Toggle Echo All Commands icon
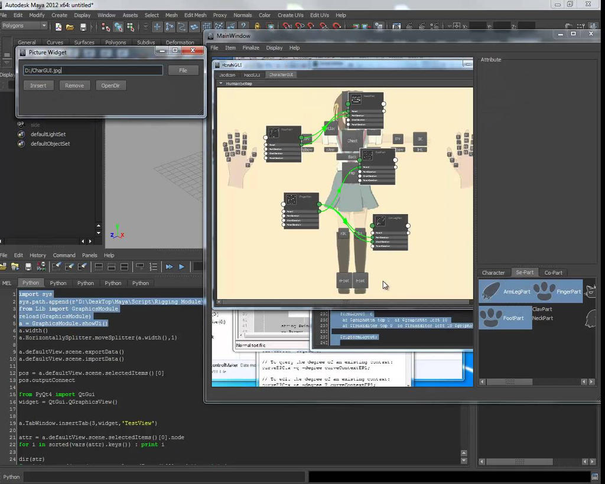 click(141, 267)
